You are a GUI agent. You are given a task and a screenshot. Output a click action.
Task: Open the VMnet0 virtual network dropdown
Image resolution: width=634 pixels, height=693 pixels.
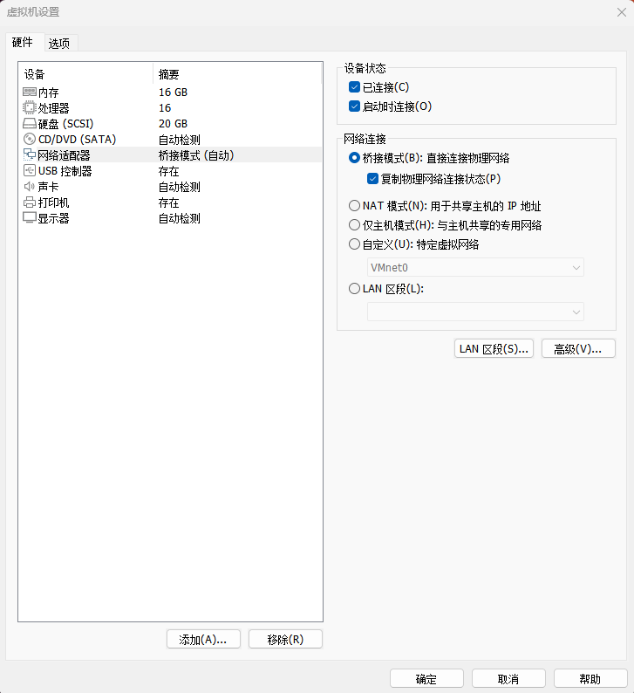point(475,267)
